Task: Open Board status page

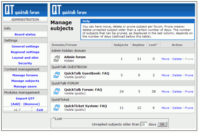Action: click(x=25, y=34)
